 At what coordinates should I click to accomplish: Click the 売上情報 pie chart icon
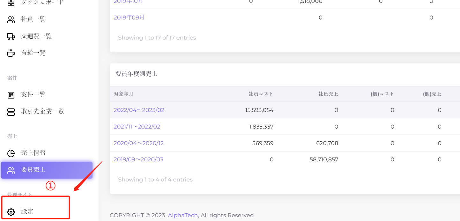11,153
